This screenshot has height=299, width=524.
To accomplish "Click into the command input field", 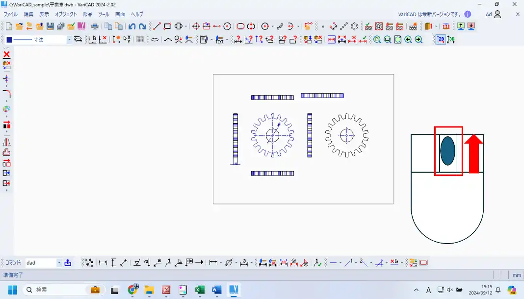I will 40,263.
